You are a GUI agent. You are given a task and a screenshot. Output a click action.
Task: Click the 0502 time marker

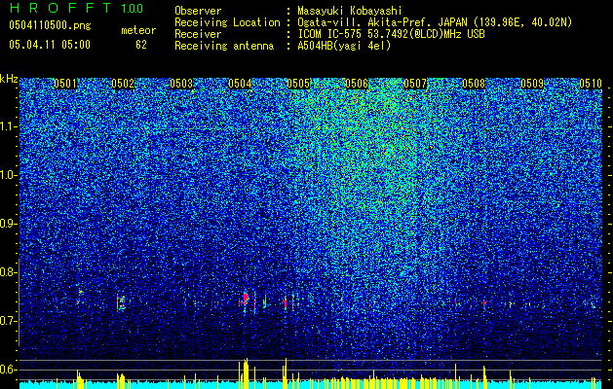(x=123, y=84)
